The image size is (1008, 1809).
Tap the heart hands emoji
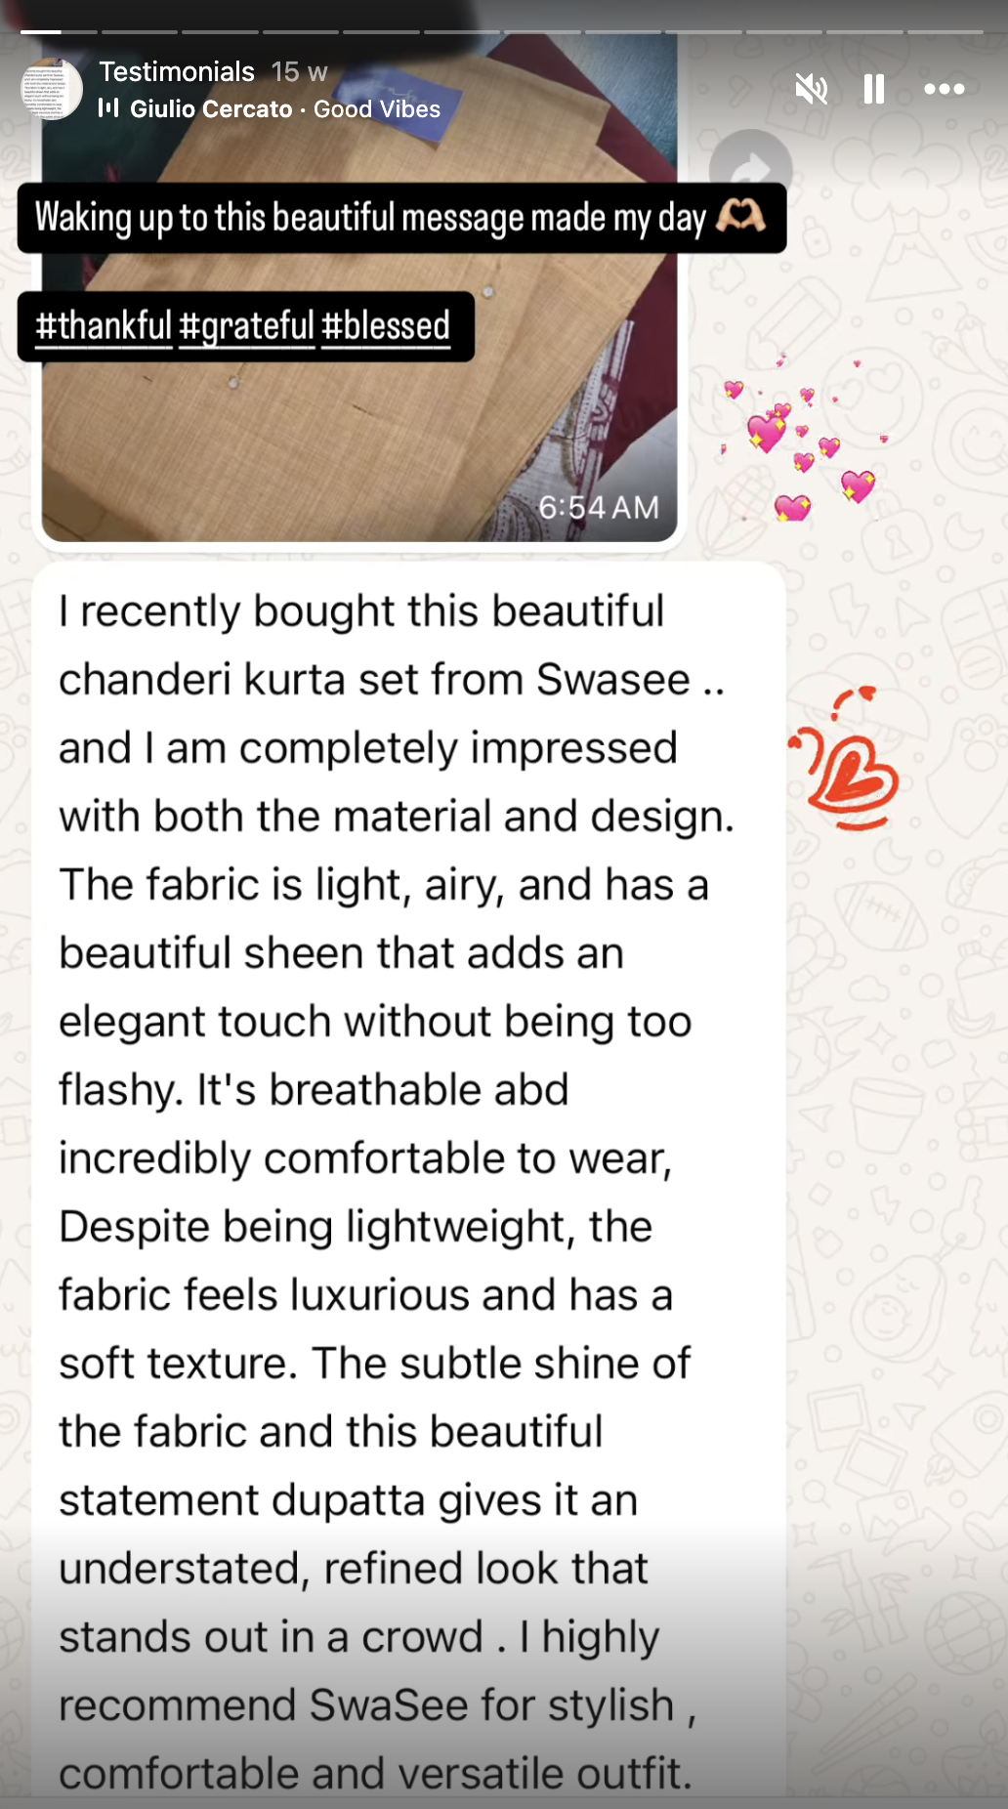coord(740,217)
